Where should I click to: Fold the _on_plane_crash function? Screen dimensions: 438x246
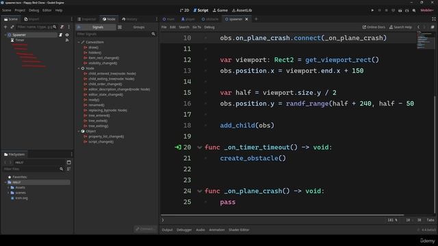coord(199,191)
